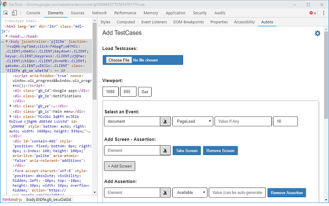This screenshot has height=206, width=329.
Task: Click the Take Screen button
Action: [187, 150]
